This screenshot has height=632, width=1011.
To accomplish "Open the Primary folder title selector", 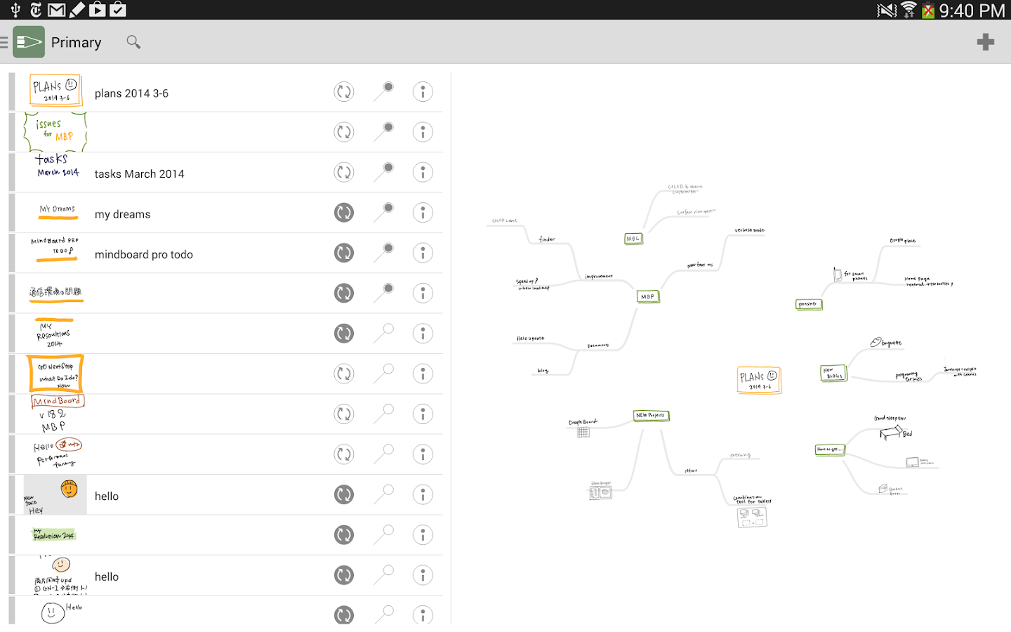I will [76, 43].
